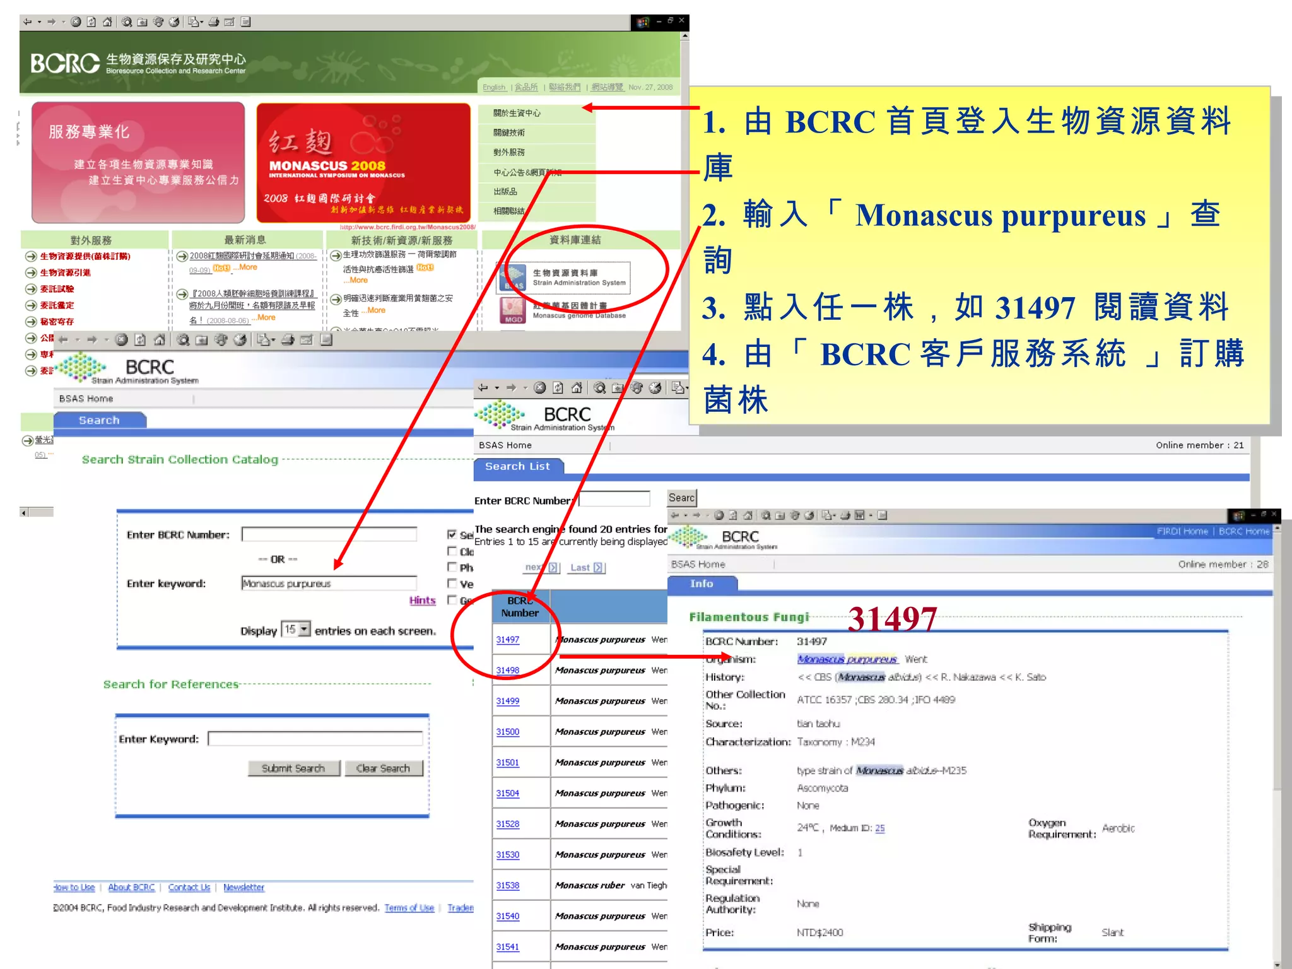This screenshot has width=1292, height=969.
Task: Focus the Enter BCRC Number field in catalog search
Action: tap(329, 534)
